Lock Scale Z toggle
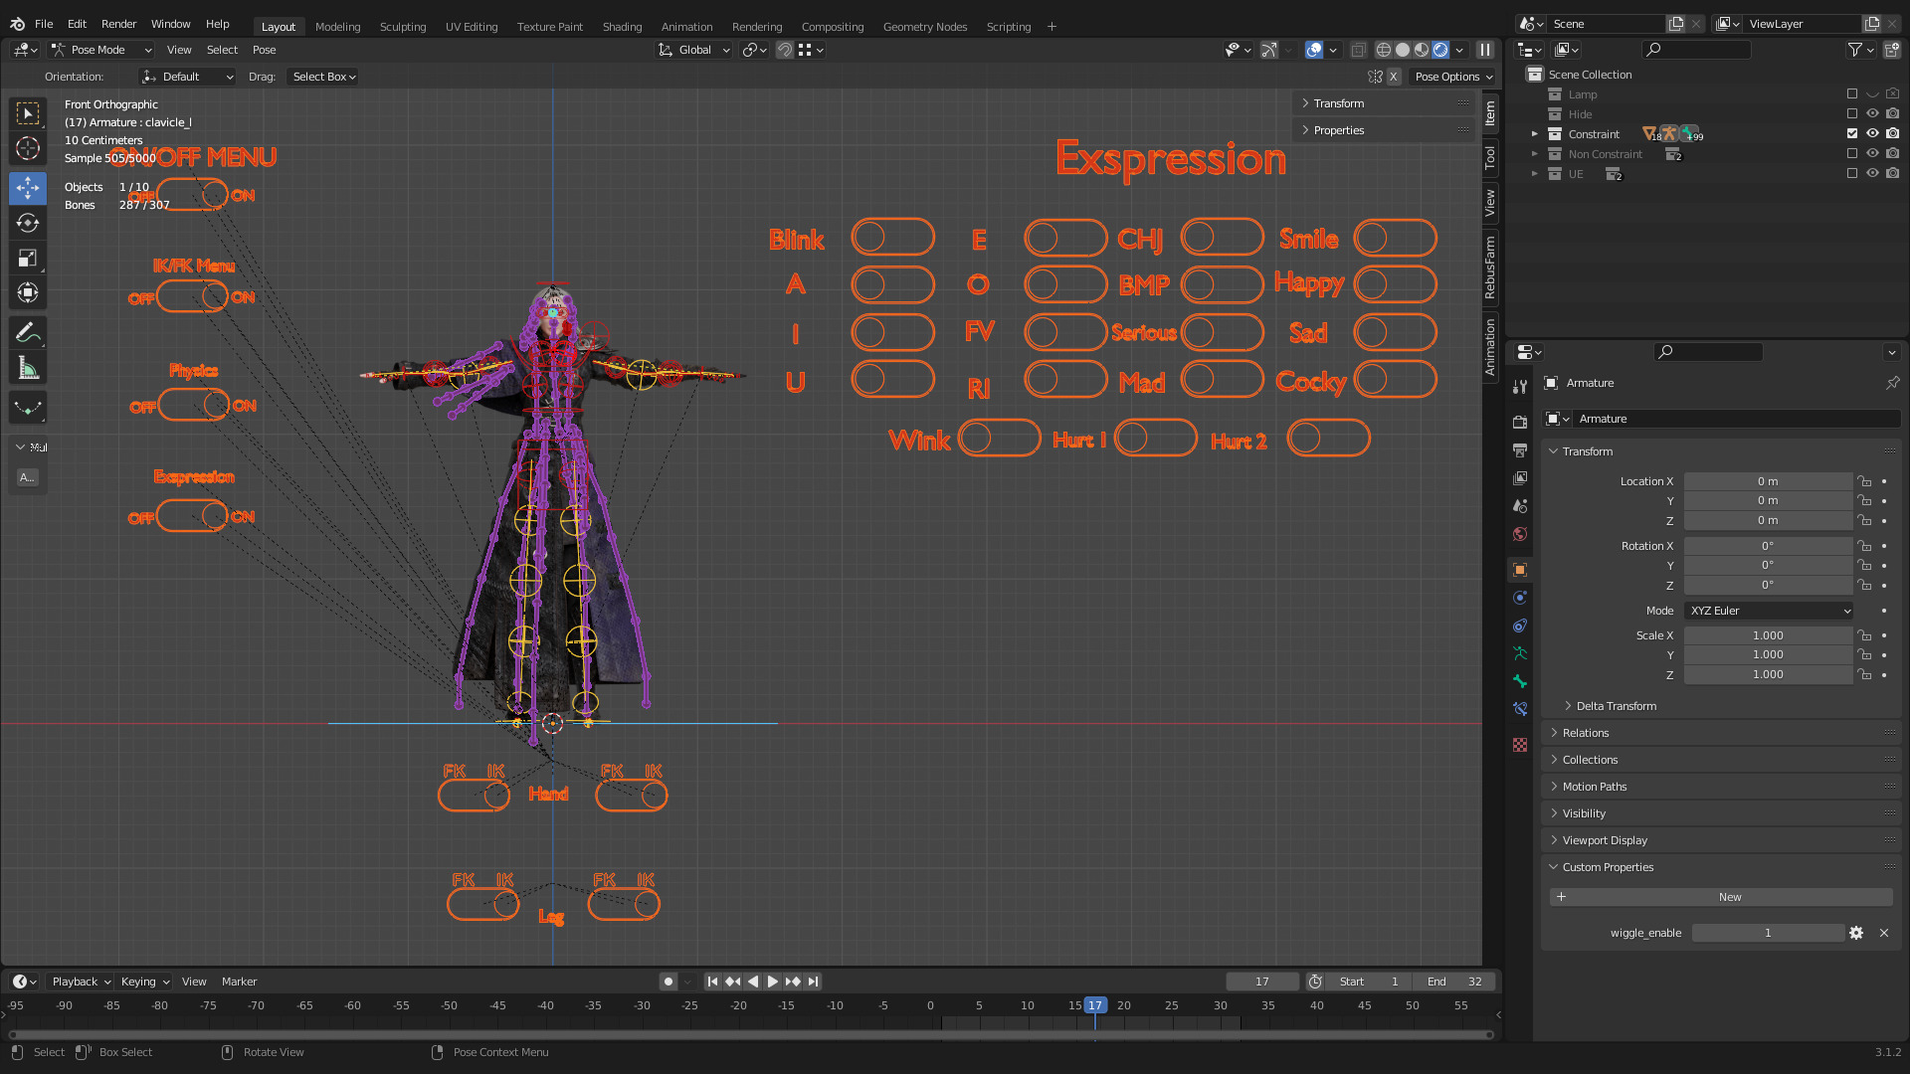 [x=1865, y=674]
